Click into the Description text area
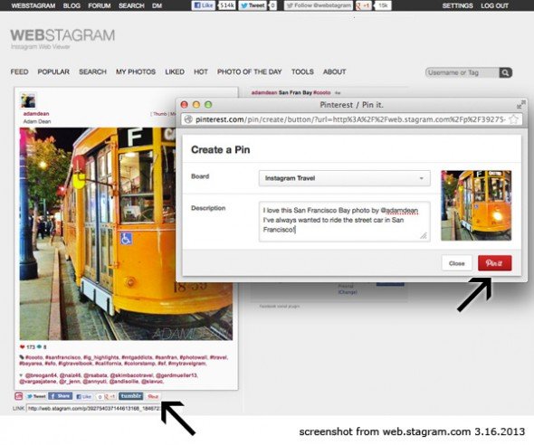Image resolution: width=534 pixels, height=445 pixels. [x=344, y=222]
